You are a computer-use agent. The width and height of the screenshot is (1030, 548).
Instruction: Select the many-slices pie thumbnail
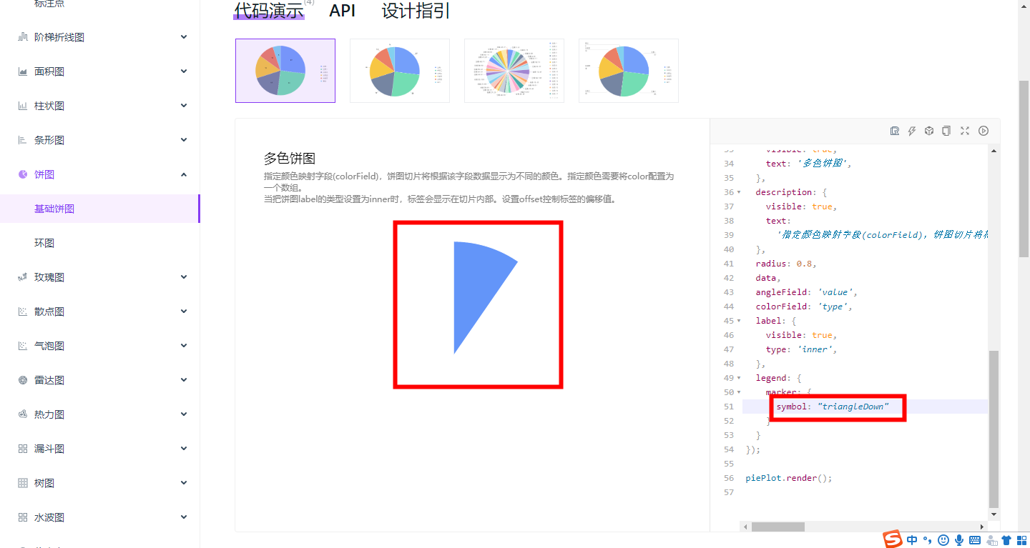pos(514,71)
